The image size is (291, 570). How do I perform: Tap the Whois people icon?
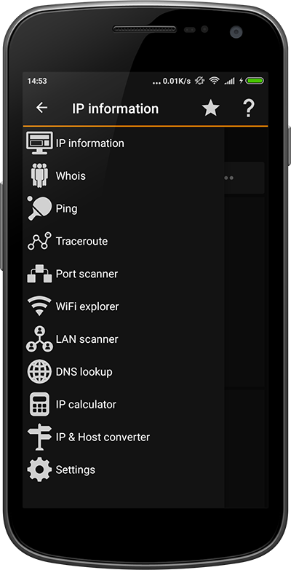click(39, 175)
